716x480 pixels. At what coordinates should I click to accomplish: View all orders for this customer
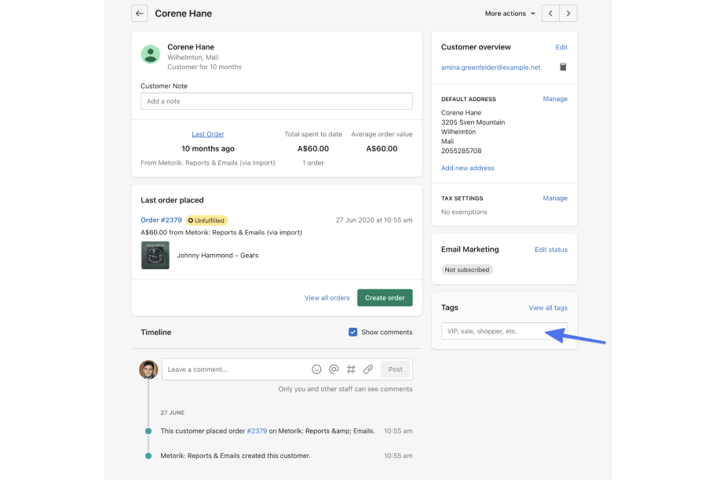327,298
